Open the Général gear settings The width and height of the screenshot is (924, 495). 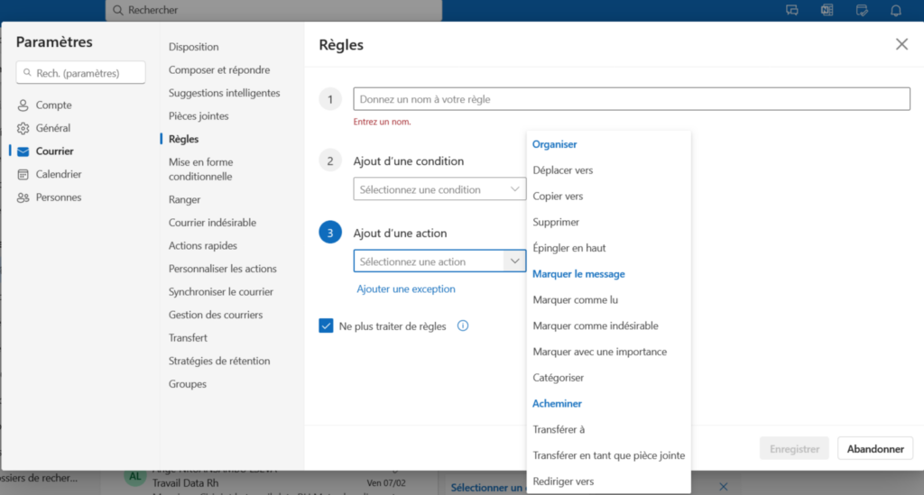pos(23,128)
